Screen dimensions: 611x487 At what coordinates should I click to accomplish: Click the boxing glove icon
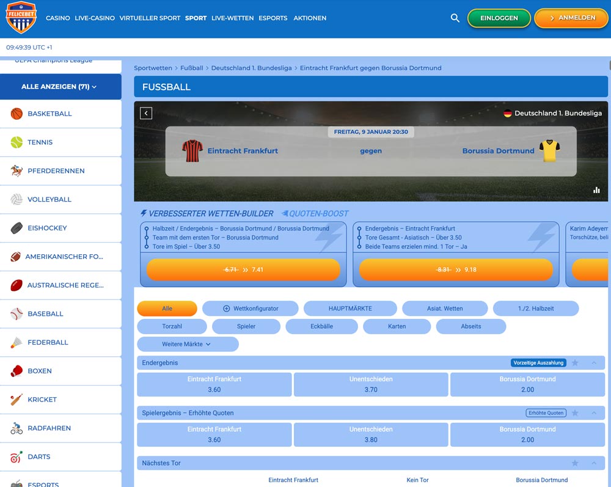(16, 371)
